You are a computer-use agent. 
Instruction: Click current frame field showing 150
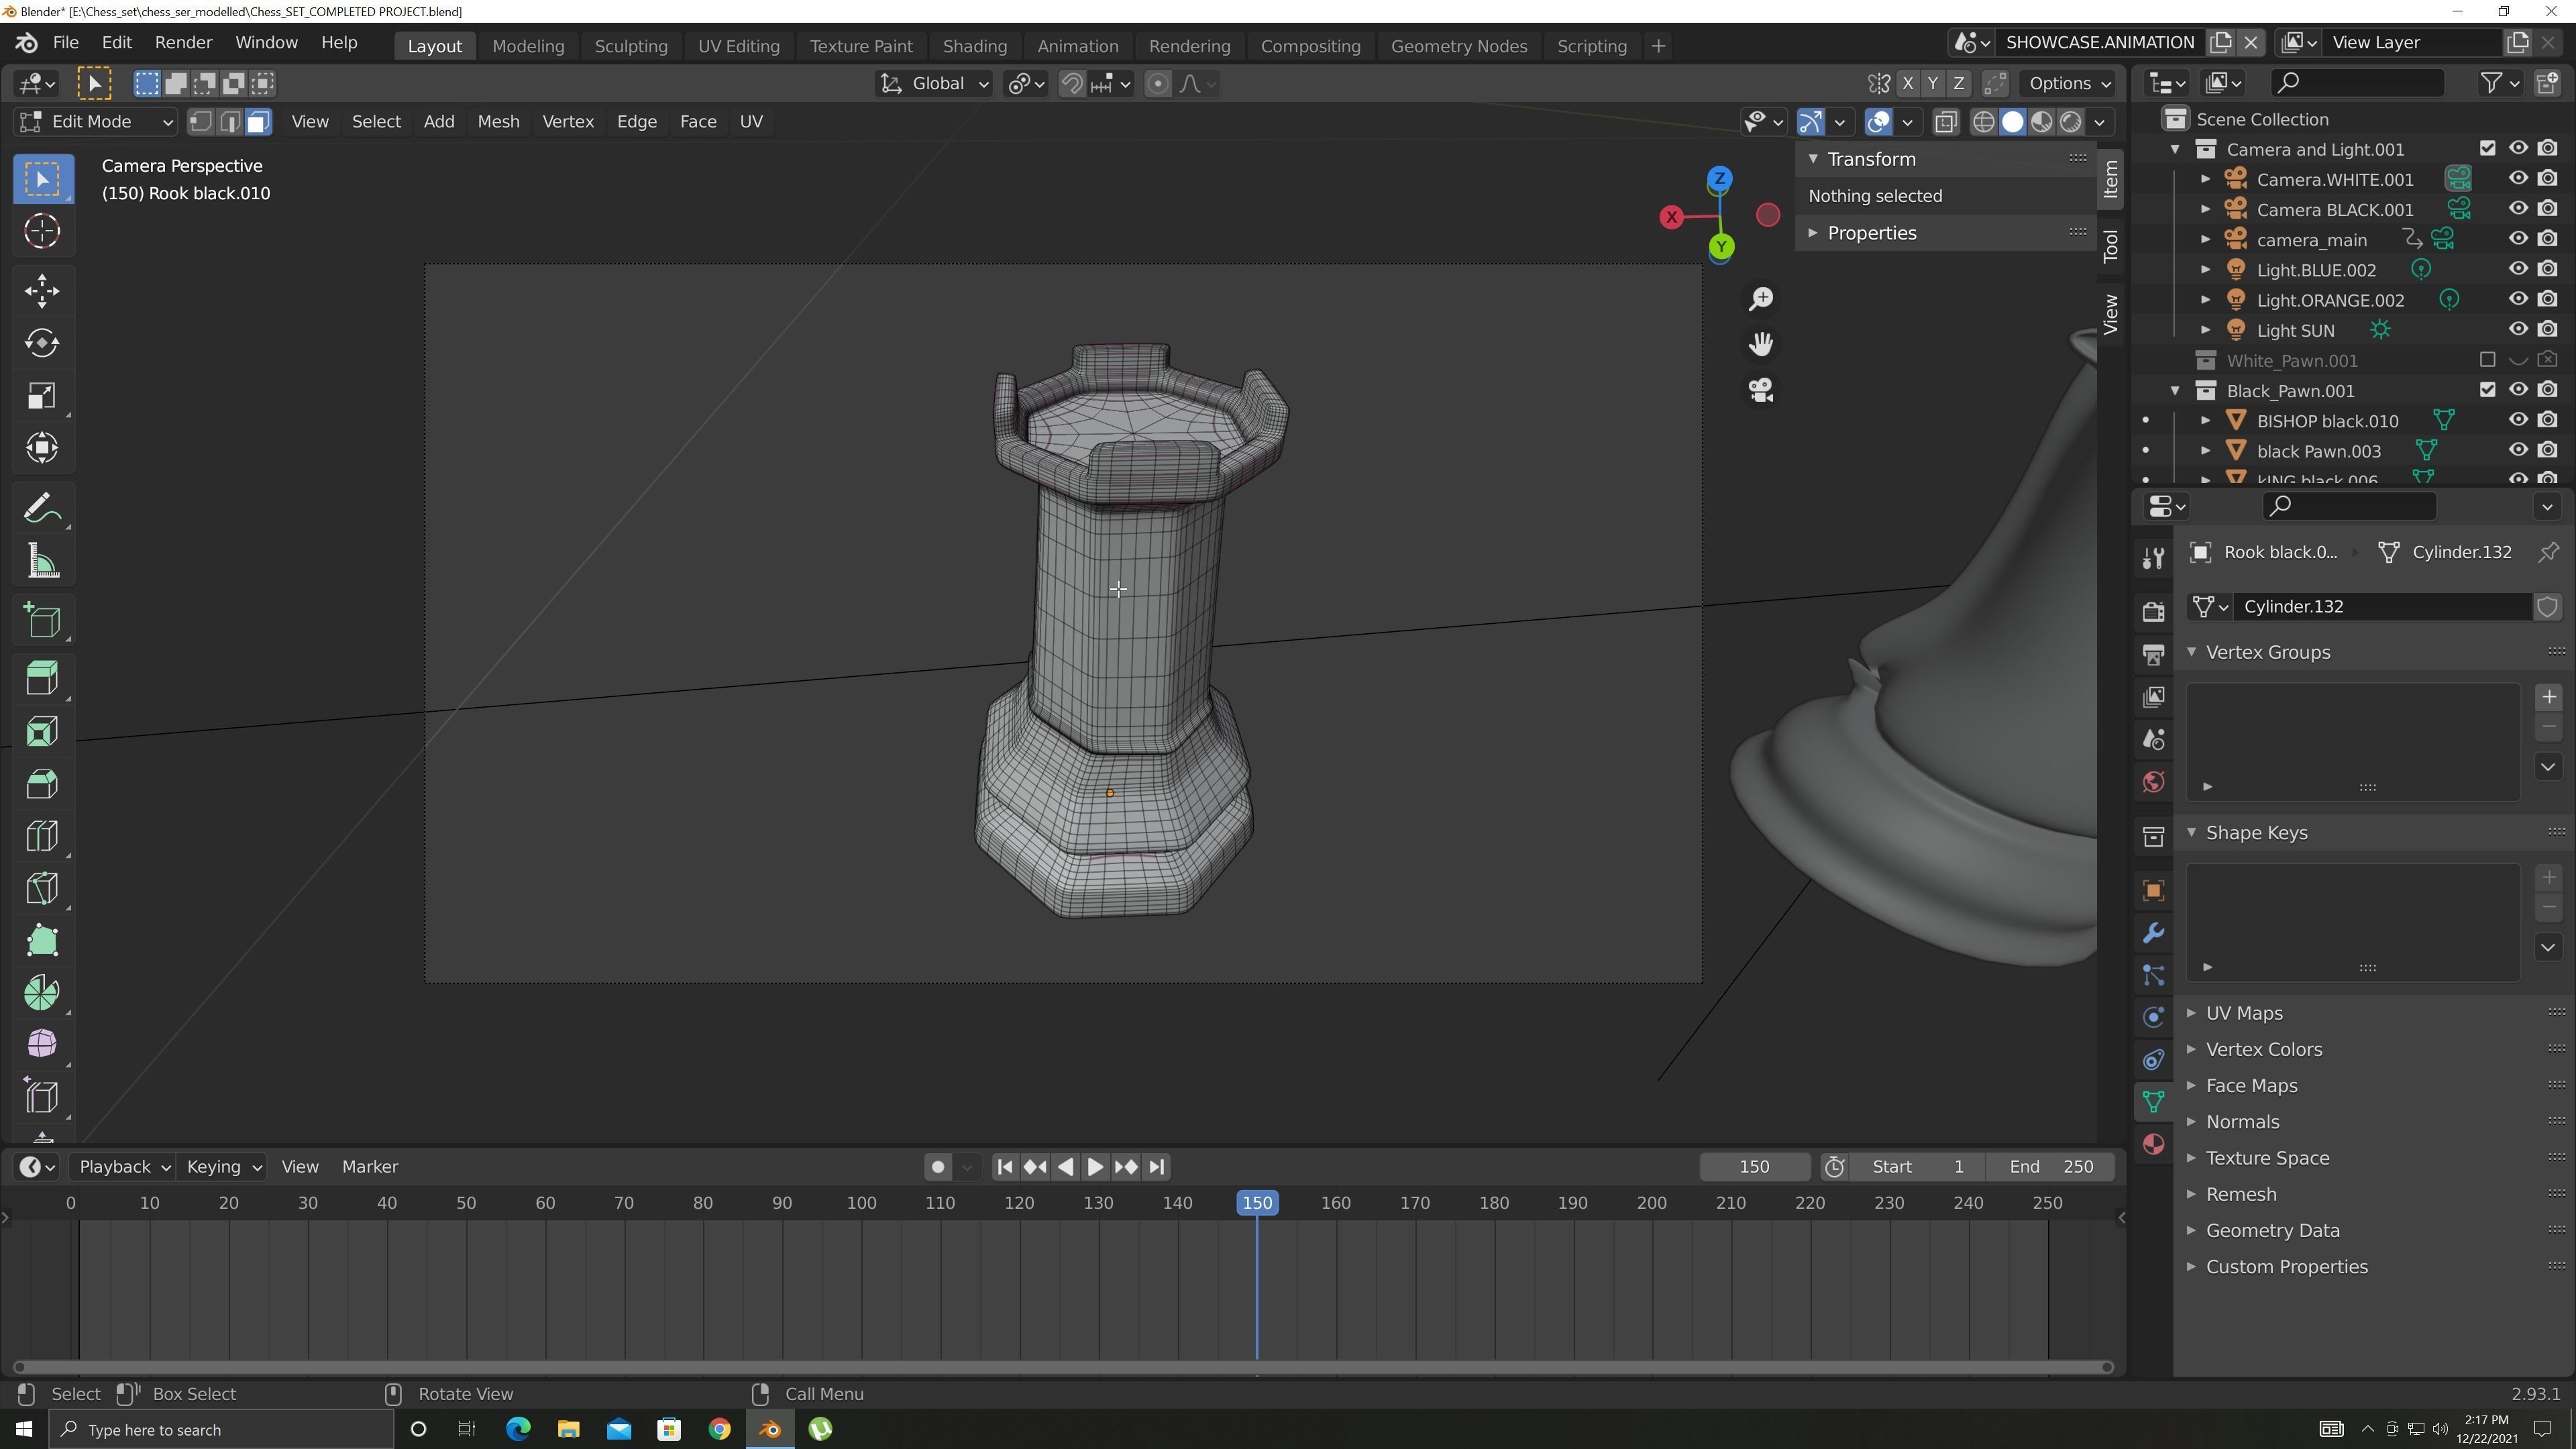tap(1755, 1167)
